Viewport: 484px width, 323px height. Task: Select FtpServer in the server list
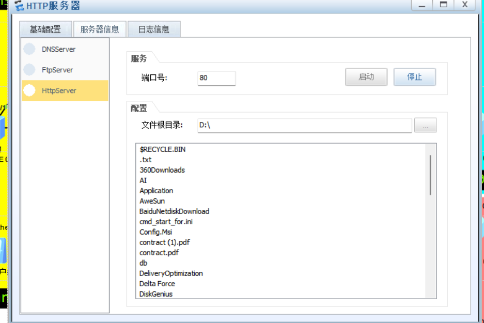[x=65, y=70]
